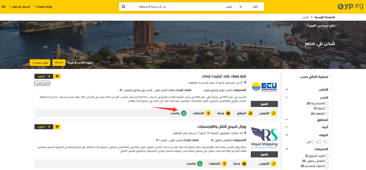Open ECU Worldwide company logo
The height and width of the screenshot is (170, 366).
coord(264,87)
